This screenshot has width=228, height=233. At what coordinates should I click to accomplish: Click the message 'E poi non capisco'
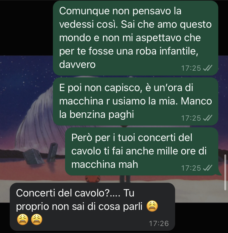click(x=136, y=101)
